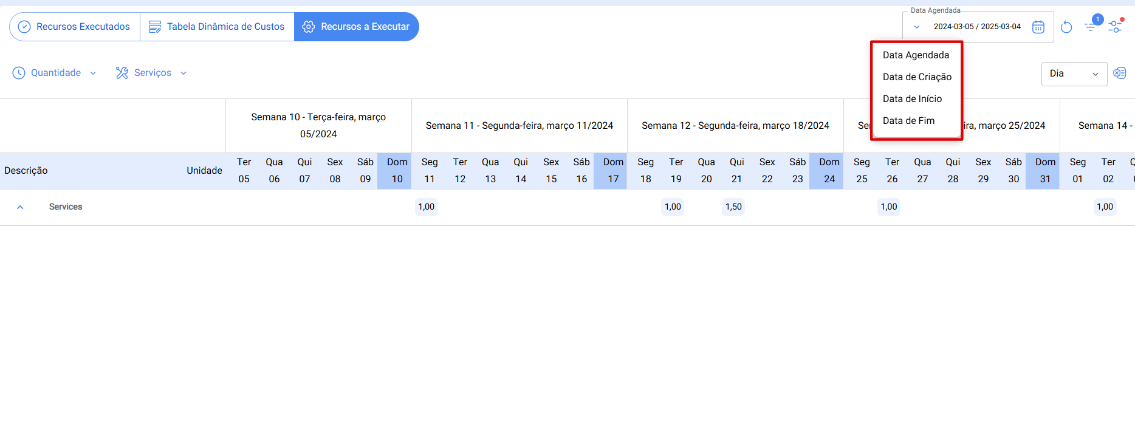1135x438 pixels.
Task: Click the Sáb 30 day header
Action: coord(1013,171)
